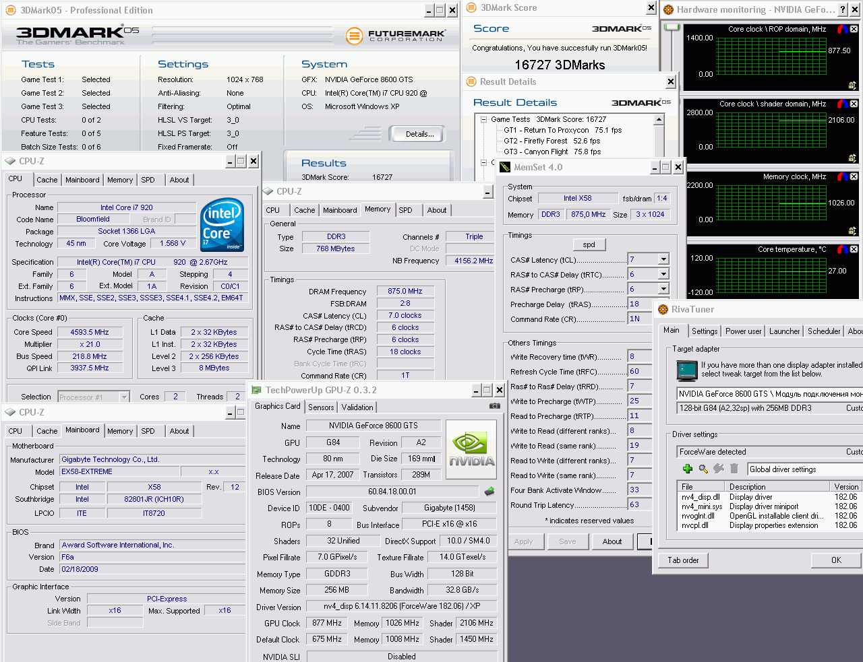Click magnet icon on ROP domain graph
The width and height of the screenshot is (863, 662).
(842, 29)
